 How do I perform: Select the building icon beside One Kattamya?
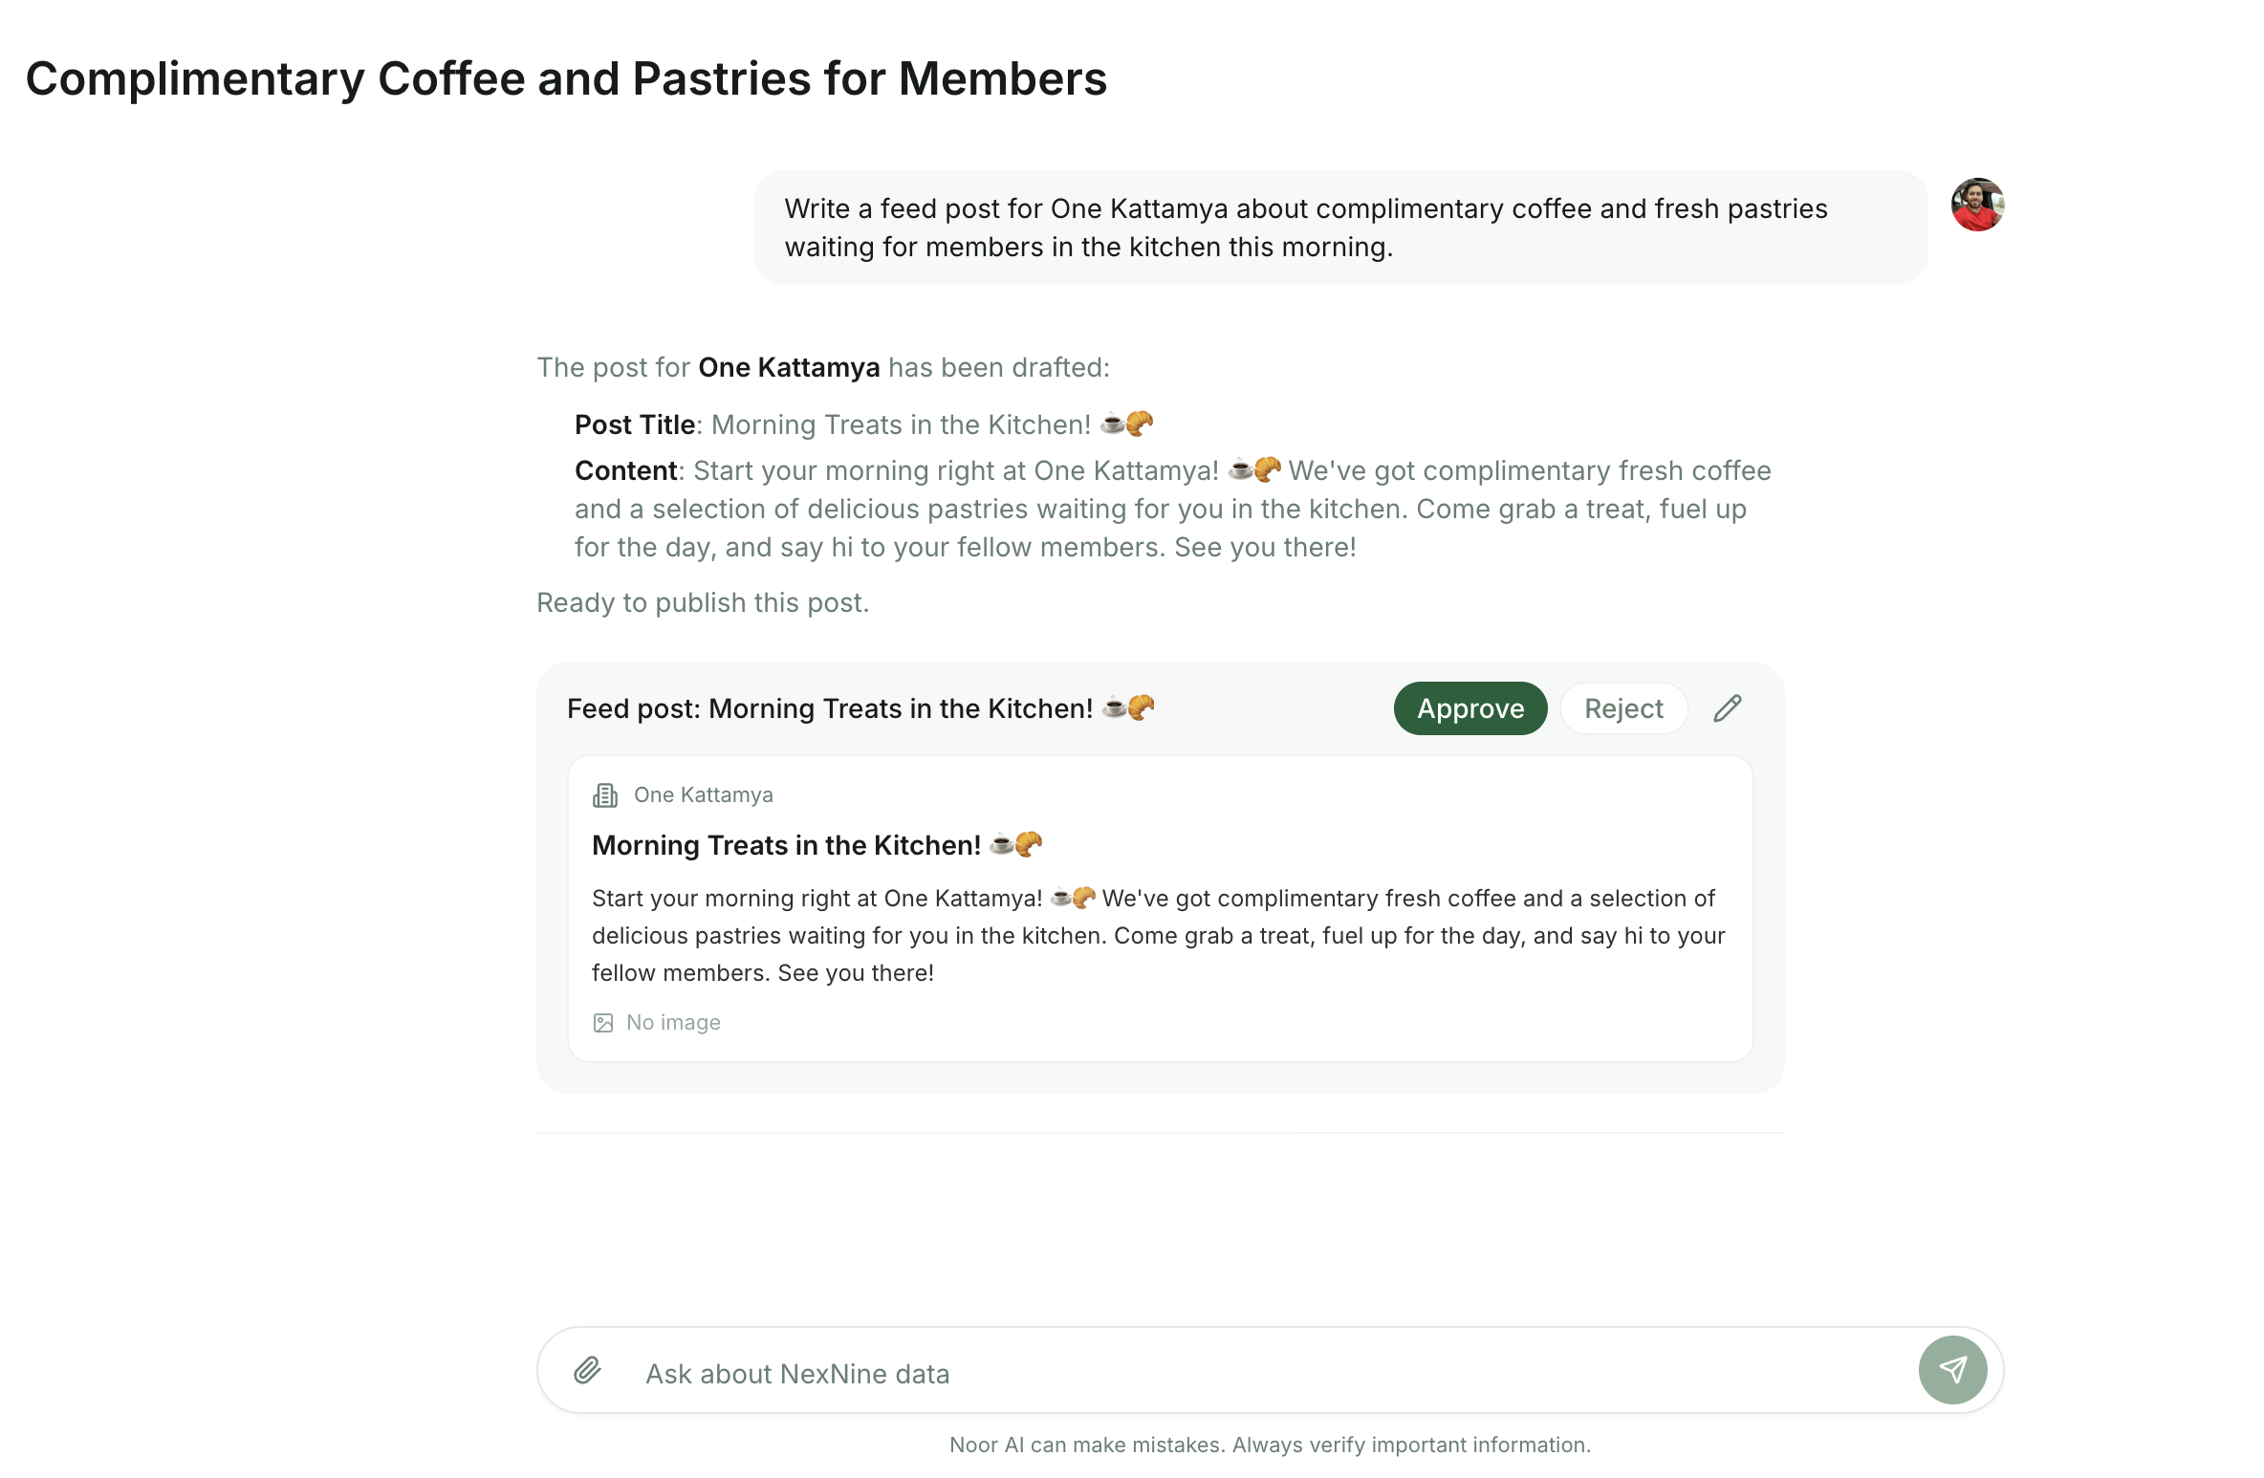pyautogui.click(x=604, y=795)
